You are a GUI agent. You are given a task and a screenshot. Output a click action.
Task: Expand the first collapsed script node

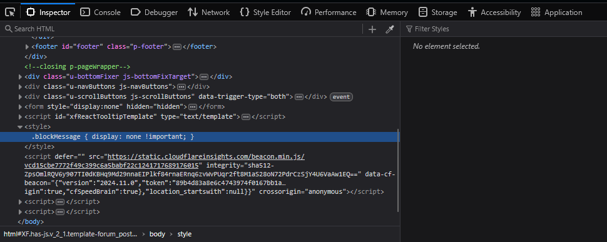20,202
